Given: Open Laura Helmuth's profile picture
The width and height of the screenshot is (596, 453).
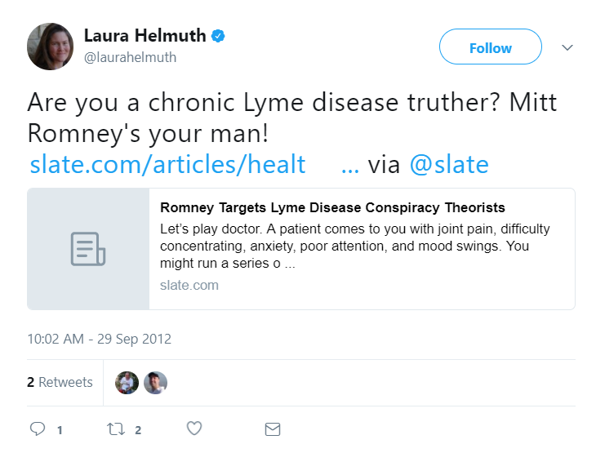Looking at the screenshot, I should click(x=50, y=47).
